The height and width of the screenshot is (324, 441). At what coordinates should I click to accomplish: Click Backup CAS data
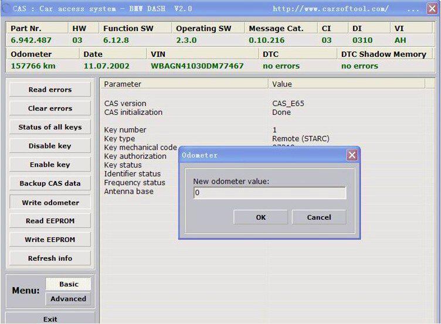(50, 183)
